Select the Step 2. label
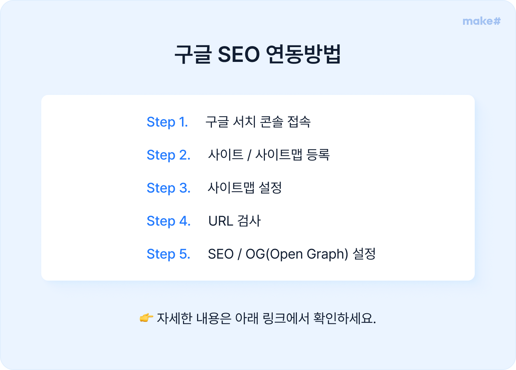Screen dimensions: 516x370 169,155
